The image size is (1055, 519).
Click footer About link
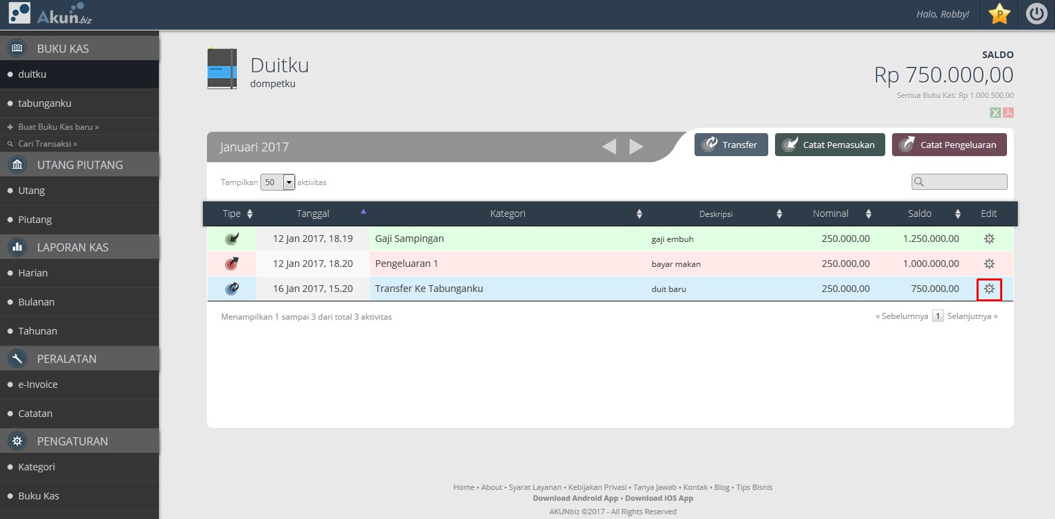click(x=492, y=487)
